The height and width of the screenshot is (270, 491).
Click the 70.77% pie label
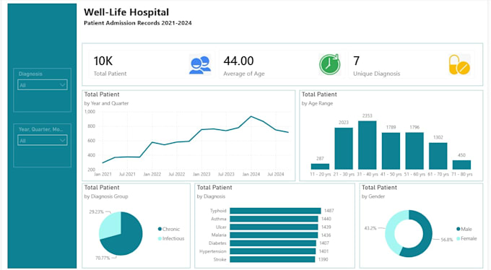point(103,258)
